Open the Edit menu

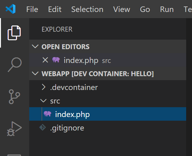pyautogui.click(x=55, y=9)
